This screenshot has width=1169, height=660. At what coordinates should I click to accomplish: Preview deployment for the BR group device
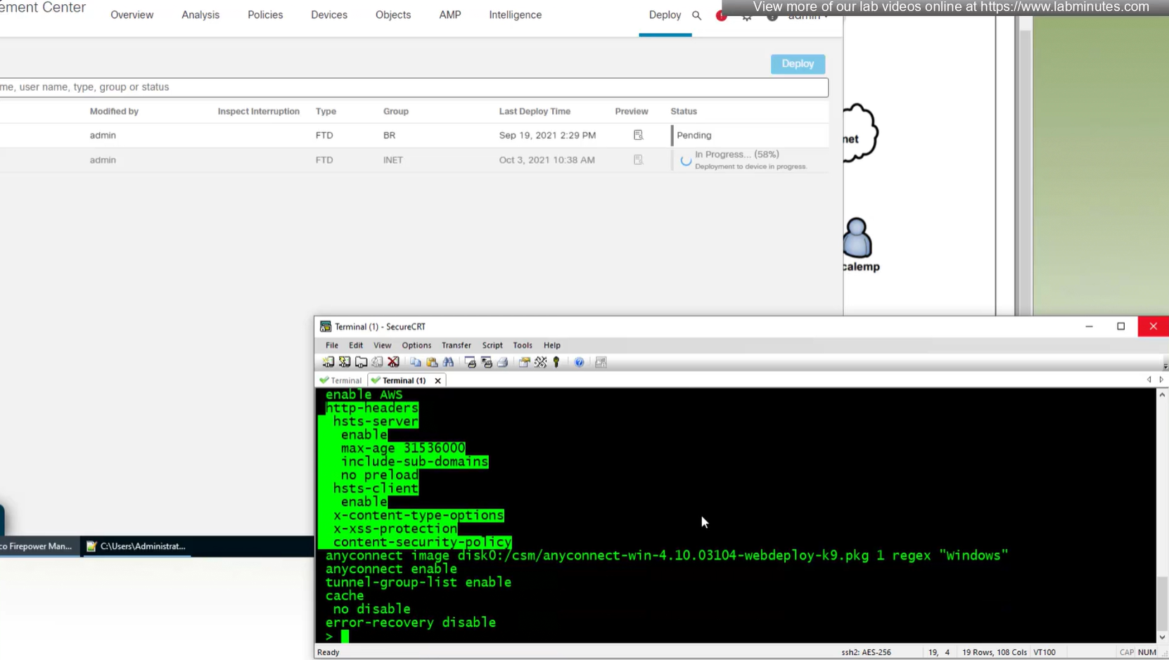click(x=638, y=135)
